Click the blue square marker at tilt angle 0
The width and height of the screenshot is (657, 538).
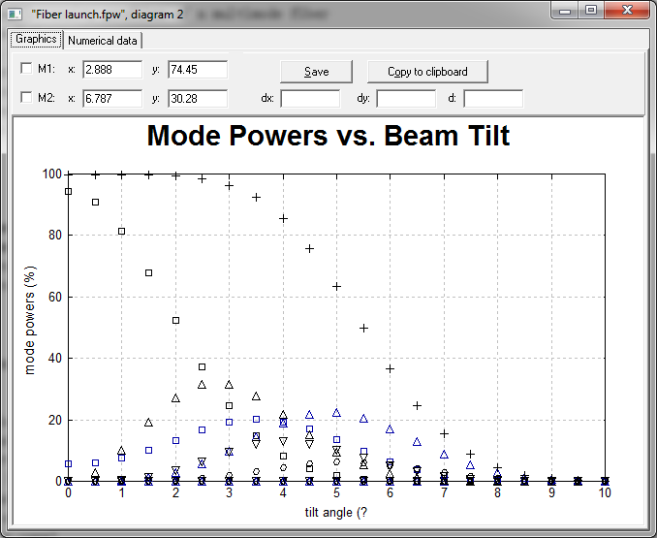68,463
